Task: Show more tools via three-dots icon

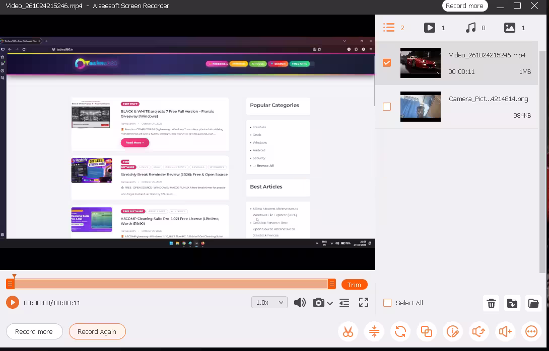Action: tap(531, 331)
